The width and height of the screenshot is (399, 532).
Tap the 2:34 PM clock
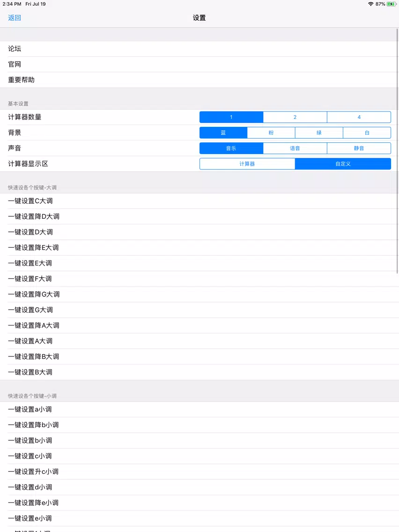tap(12, 4)
